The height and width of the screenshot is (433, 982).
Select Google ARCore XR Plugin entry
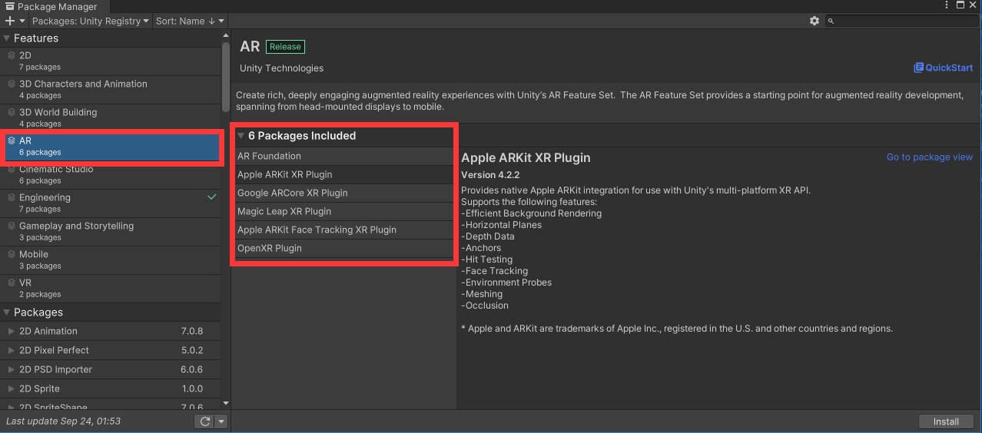pyautogui.click(x=345, y=193)
